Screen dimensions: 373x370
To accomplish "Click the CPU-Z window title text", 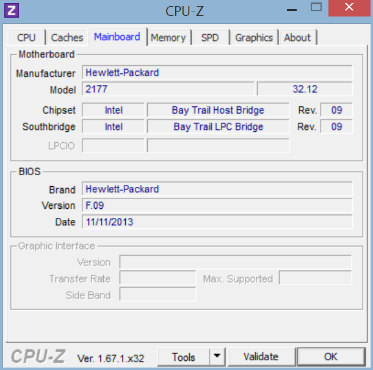I will coord(184,11).
